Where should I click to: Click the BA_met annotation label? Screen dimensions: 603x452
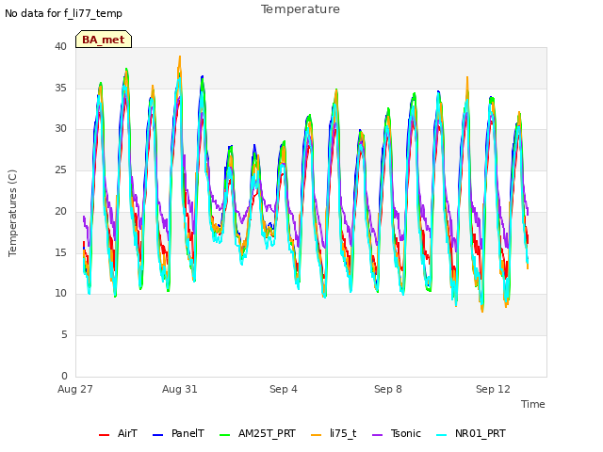pyautogui.click(x=104, y=40)
